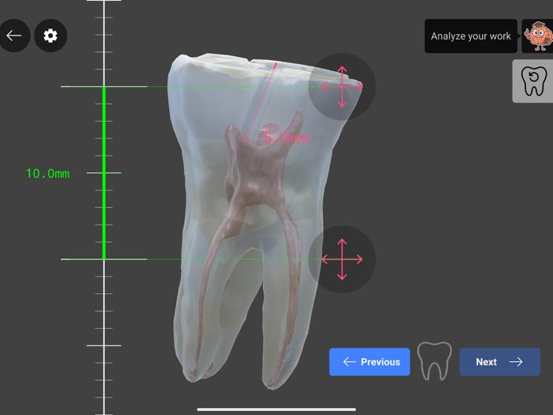553x415 pixels.
Task: Advance with the Next button
Action: 500,362
